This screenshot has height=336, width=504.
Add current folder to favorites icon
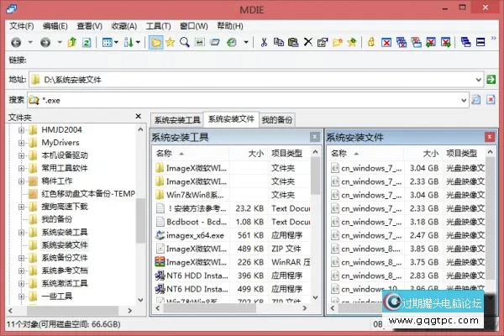click(352, 42)
